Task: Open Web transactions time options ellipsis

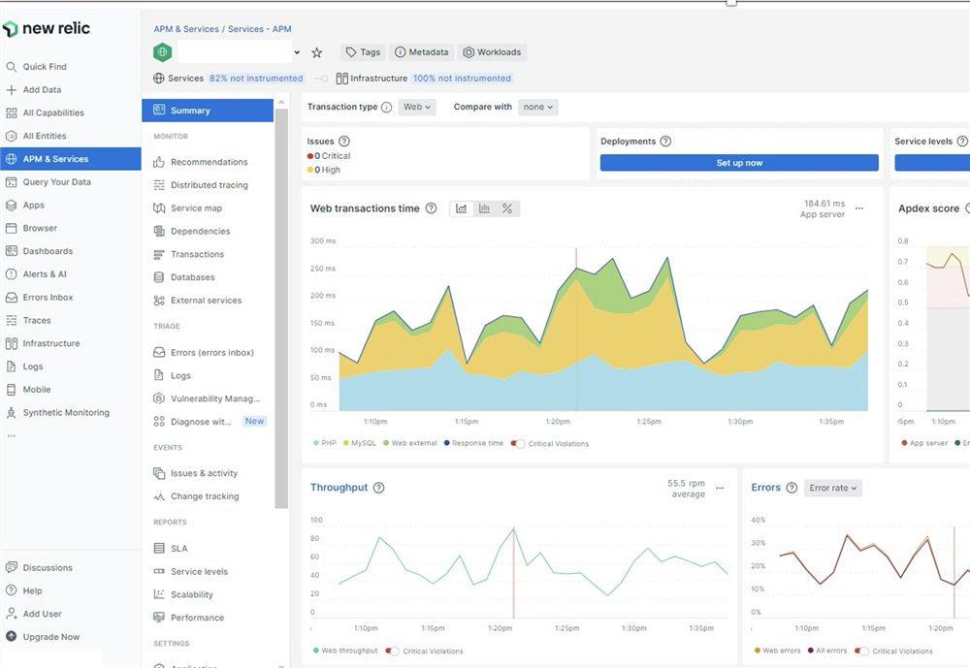Action: [x=858, y=208]
